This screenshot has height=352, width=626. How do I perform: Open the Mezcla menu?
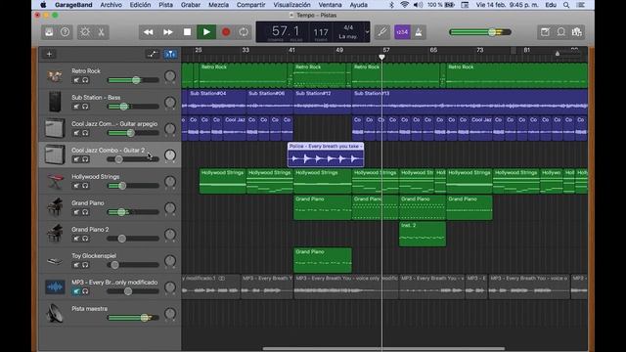pyautogui.click(x=219, y=5)
